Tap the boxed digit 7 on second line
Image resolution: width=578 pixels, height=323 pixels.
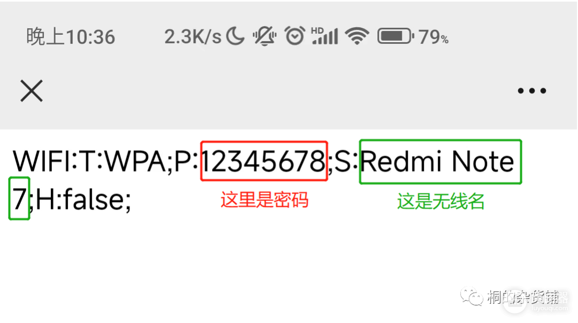pyautogui.click(x=19, y=198)
